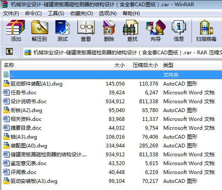Sort by the 大小 column header
The width and height of the screenshot is (222, 190).
(x=108, y=65)
